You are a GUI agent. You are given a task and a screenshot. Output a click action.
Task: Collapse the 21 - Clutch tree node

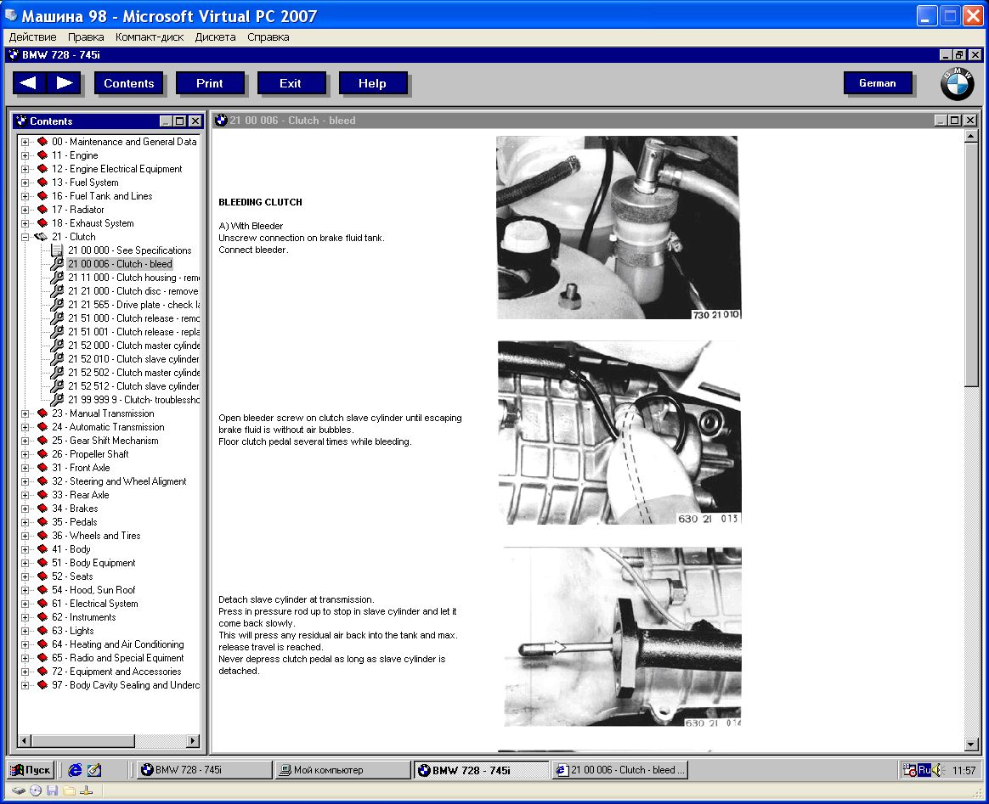pos(25,237)
